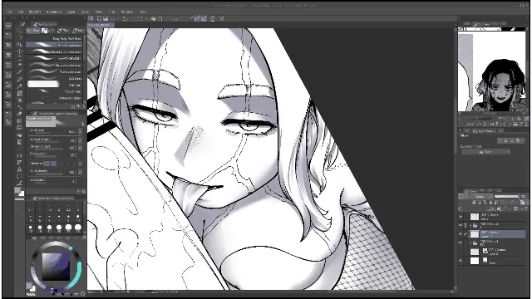
Task: Click the layer opacity slider
Action: 506,196
